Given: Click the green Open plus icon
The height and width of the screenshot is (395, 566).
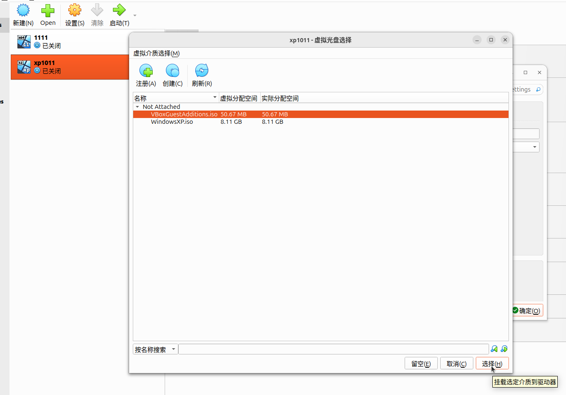Looking at the screenshot, I should pyautogui.click(x=48, y=10).
